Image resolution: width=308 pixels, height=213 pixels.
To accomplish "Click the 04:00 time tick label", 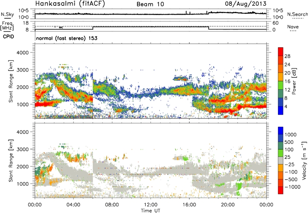I will point(73,205).
